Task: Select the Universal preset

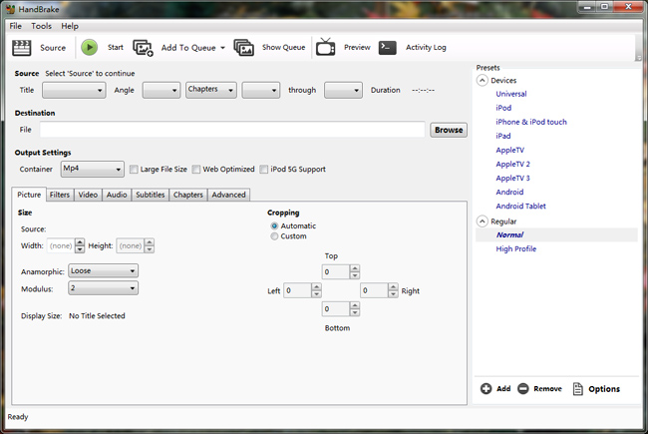Action: (x=511, y=94)
